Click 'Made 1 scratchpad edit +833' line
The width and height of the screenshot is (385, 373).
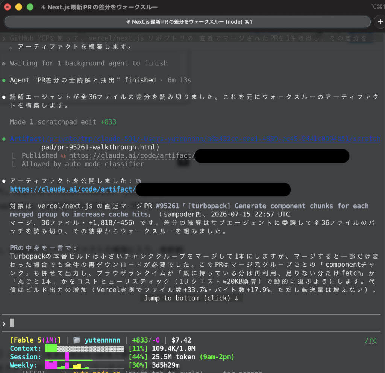pyautogui.click(x=63, y=122)
